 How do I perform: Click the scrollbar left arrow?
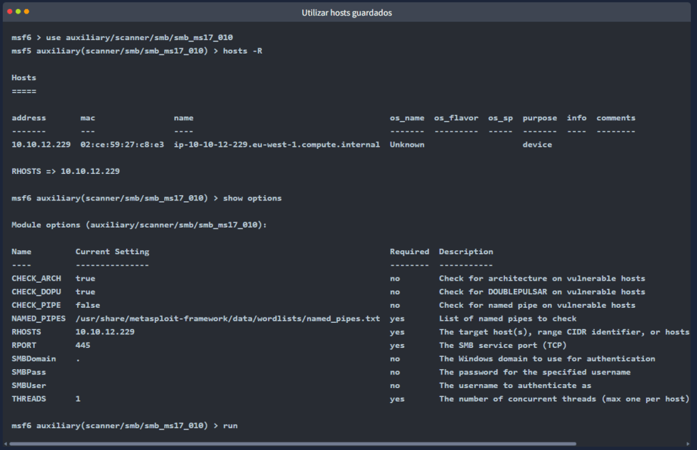pos(5,444)
